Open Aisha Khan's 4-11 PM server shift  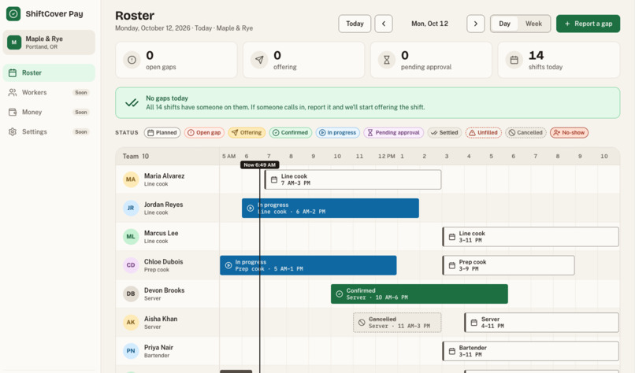point(542,323)
